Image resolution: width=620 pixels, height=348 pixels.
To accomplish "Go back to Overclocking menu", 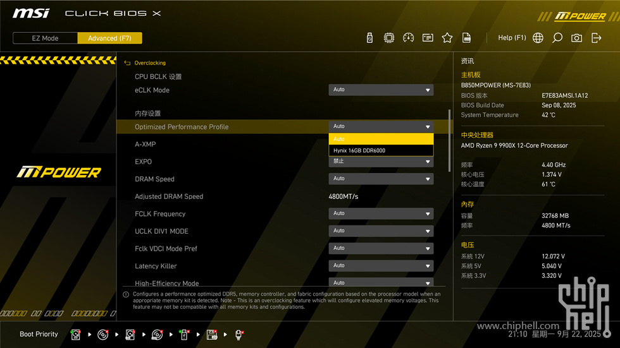I will pyautogui.click(x=150, y=63).
